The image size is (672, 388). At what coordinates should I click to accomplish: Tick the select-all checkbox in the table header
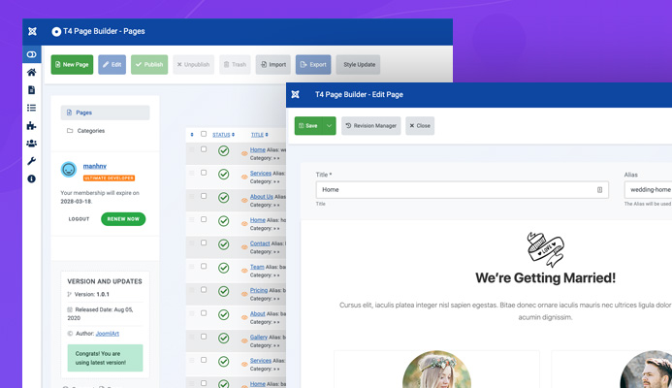(x=204, y=134)
